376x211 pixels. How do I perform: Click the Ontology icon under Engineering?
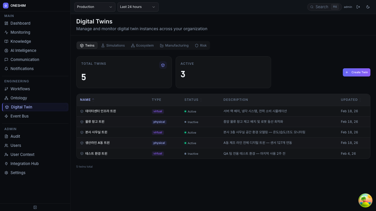[x=6, y=98]
